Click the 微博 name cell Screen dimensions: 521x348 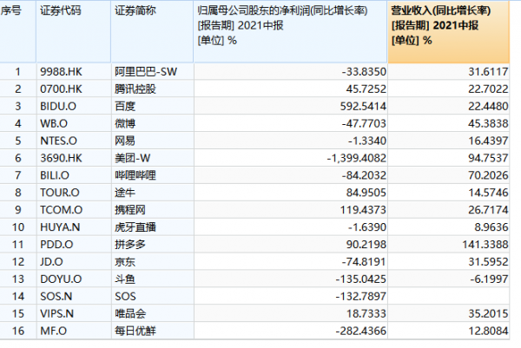pyautogui.click(x=153, y=123)
